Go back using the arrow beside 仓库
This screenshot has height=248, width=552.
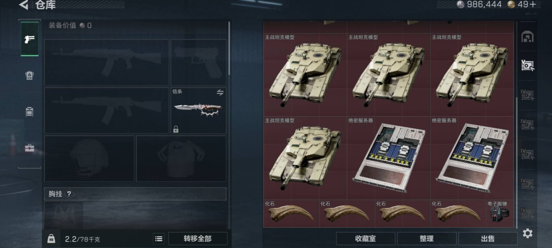(x=24, y=5)
